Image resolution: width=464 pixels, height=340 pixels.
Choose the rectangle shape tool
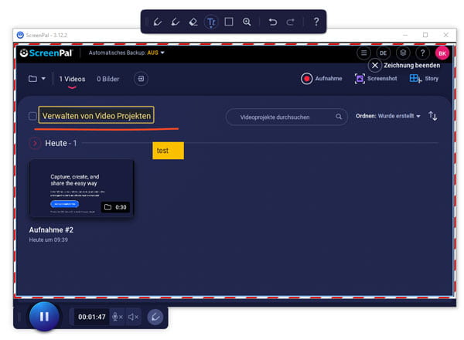(229, 22)
